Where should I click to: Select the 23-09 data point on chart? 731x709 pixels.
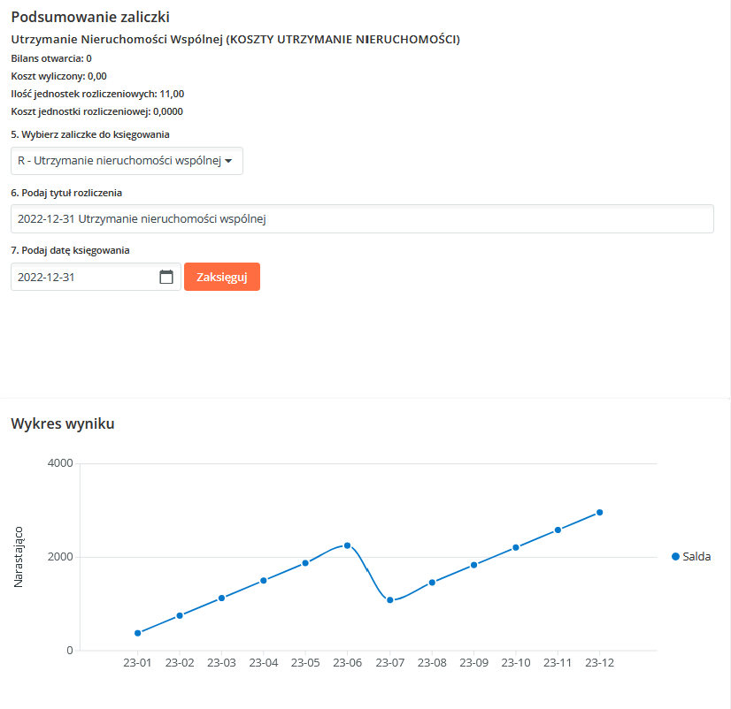coord(473,565)
